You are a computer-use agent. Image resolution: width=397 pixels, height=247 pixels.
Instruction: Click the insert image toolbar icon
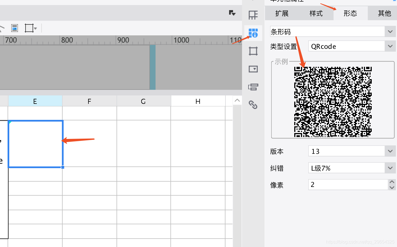15,28
